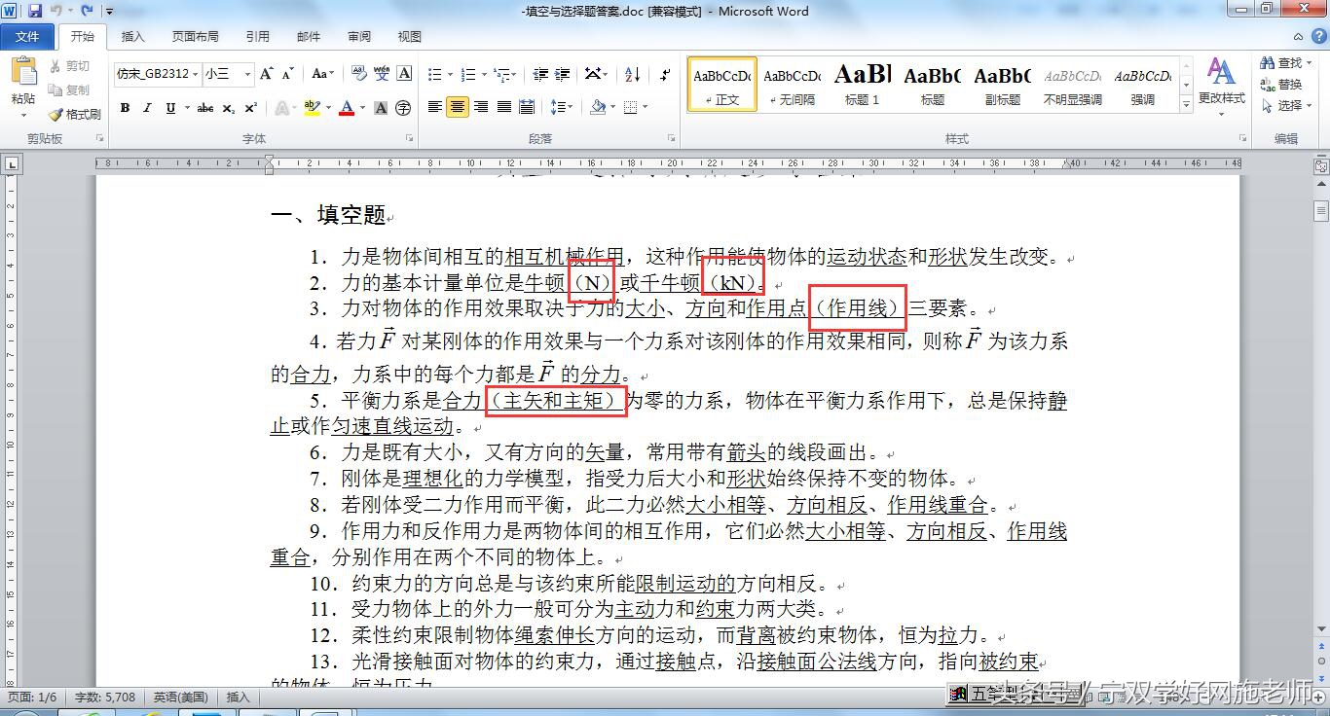Apply the 无间隔 style
1330x716 pixels.
(x=792, y=84)
